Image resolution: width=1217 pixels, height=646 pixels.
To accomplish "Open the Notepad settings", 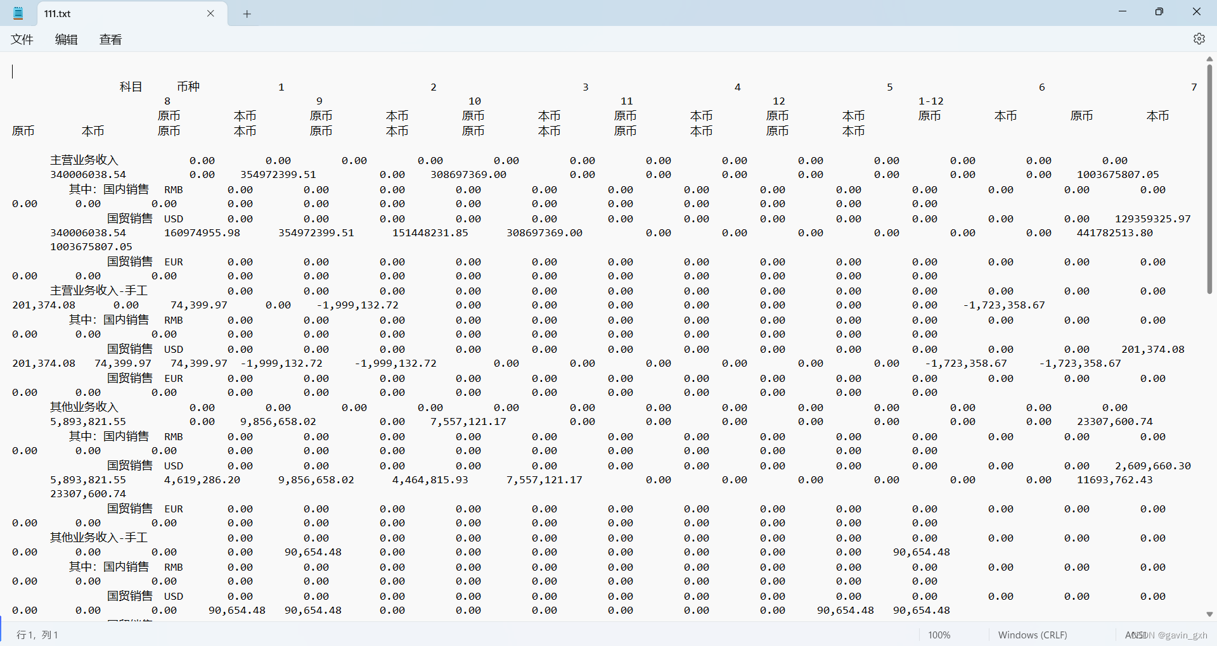I will (1200, 39).
